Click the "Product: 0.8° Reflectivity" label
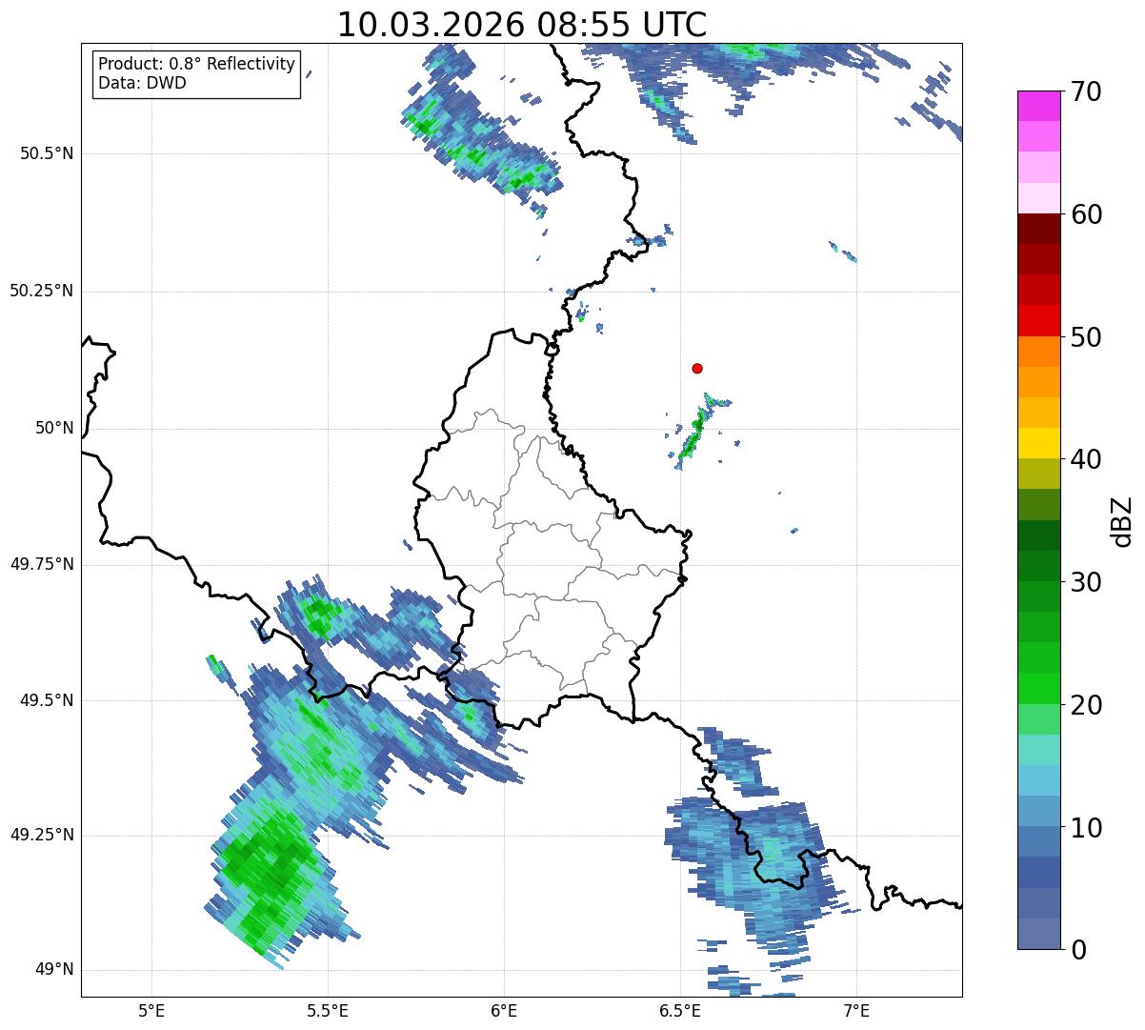 197,64
